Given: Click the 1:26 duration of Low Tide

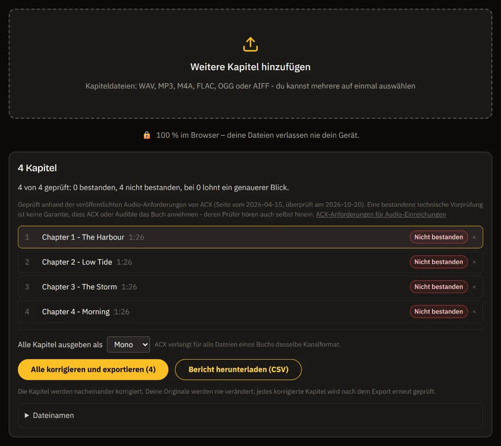Looking at the screenshot, I should [124, 262].
